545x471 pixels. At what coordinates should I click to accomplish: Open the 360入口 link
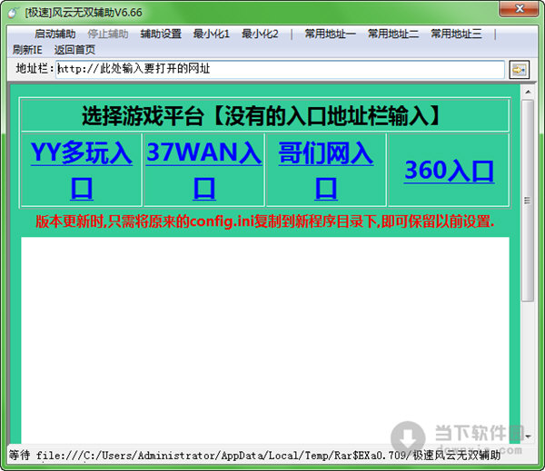pos(449,171)
